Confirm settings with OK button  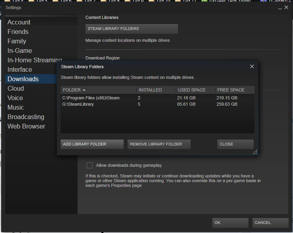pos(230,223)
